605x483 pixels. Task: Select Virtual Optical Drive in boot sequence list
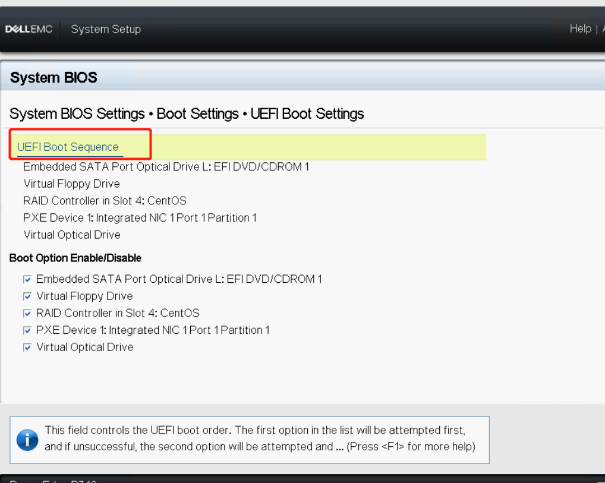click(x=72, y=235)
